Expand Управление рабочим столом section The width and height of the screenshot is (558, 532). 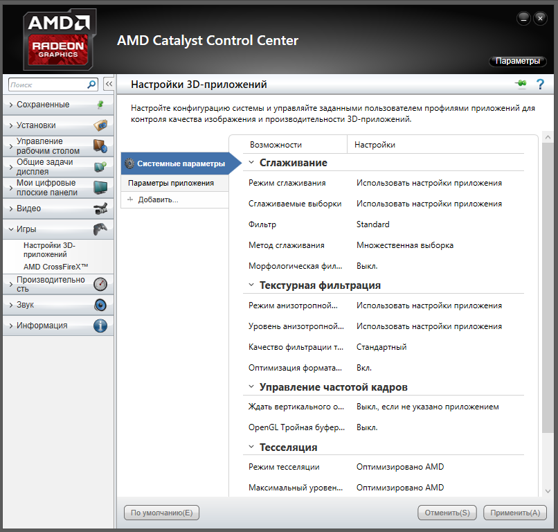[x=10, y=146]
